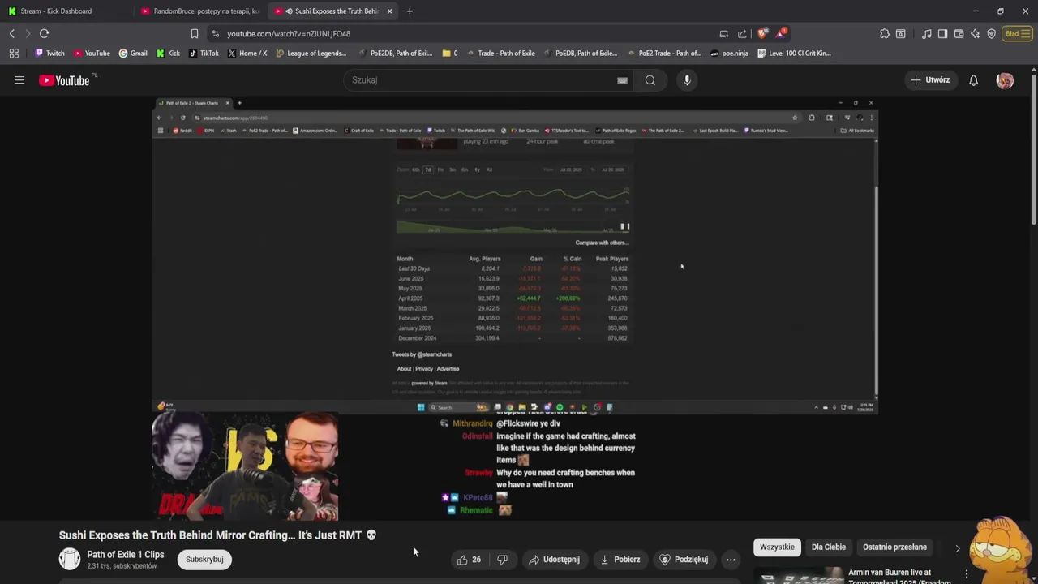Viewport: 1038px width, 584px height.
Task: Open the TikTok bookmark
Action: 204,54
